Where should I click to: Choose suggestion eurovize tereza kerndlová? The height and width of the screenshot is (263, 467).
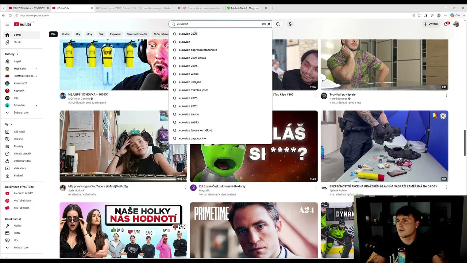[x=220, y=130]
